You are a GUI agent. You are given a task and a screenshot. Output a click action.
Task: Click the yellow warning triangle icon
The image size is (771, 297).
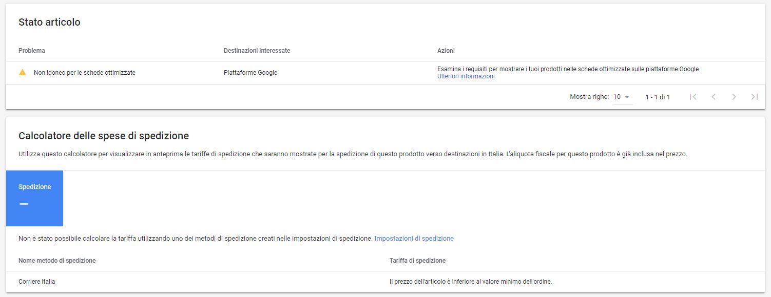tap(23, 73)
